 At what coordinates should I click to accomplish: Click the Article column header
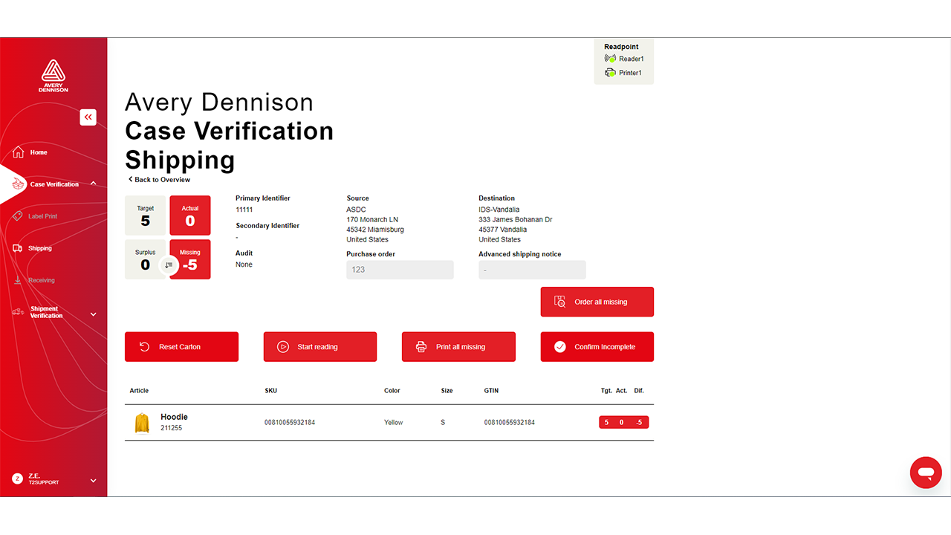click(x=139, y=391)
